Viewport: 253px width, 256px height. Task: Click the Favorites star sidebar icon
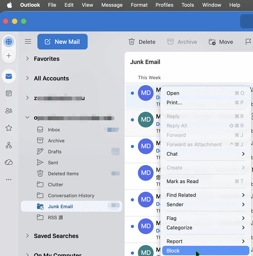[9, 128]
